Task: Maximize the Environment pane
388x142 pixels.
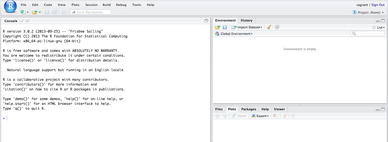Action: [x=383, y=21]
